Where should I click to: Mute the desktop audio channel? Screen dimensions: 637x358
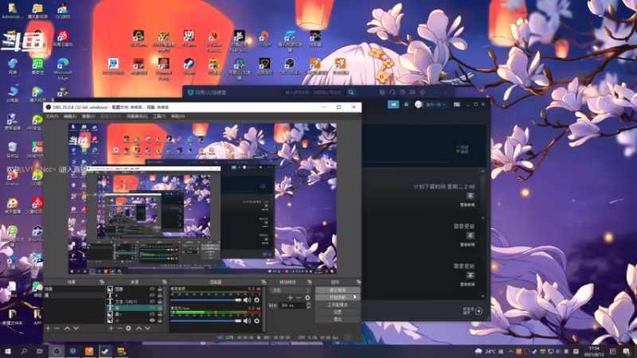pyautogui.click(x=247, y=300)
